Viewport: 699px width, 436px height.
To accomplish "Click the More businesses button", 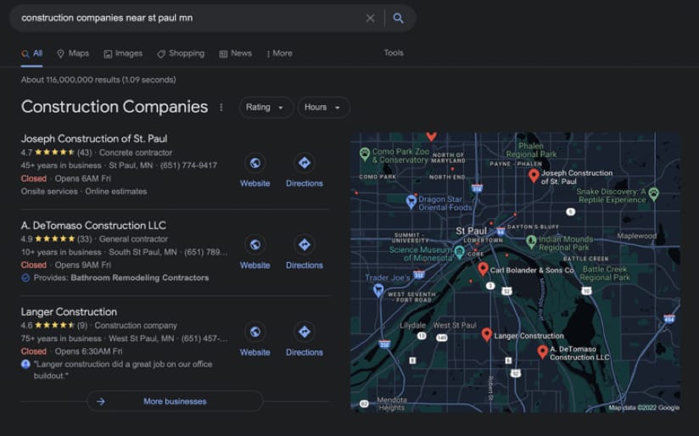I will click(175, 401).
